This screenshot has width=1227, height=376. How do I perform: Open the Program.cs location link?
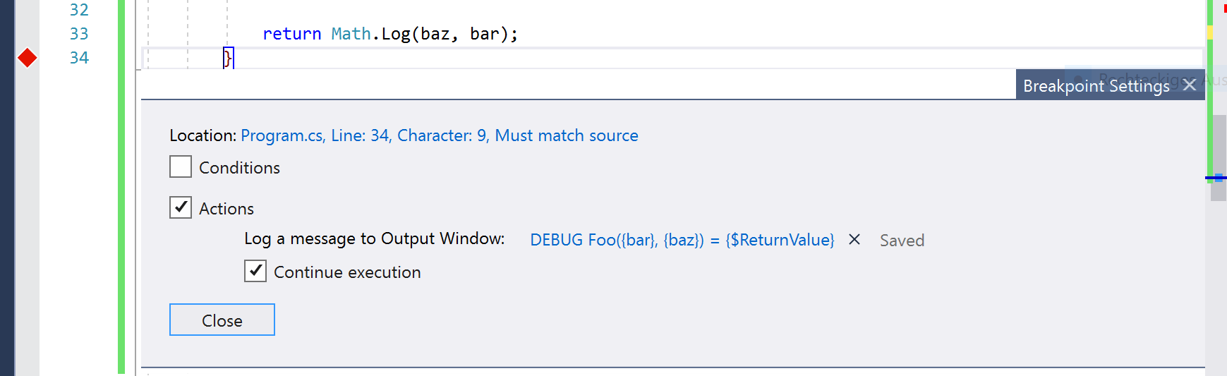point(439,135)
